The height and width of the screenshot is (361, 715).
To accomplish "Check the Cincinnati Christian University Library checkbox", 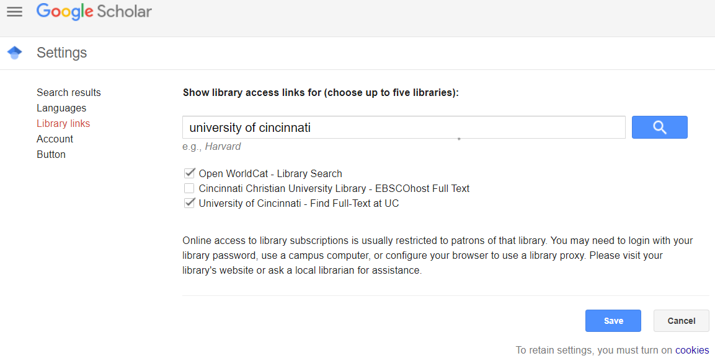I will (x=189, y=188).
